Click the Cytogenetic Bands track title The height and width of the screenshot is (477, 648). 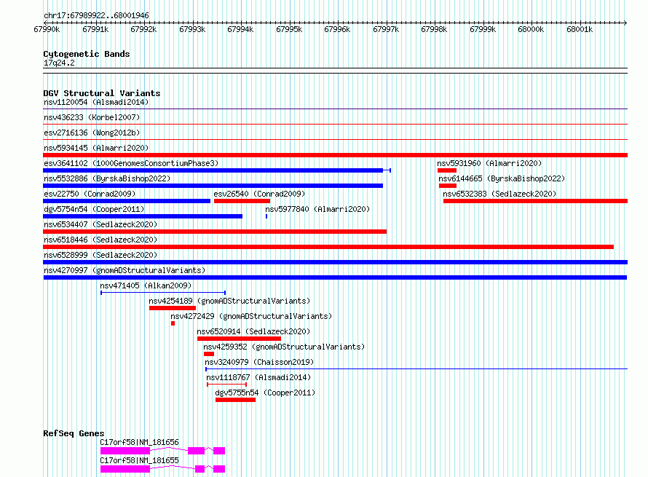(x=87, y=54)
